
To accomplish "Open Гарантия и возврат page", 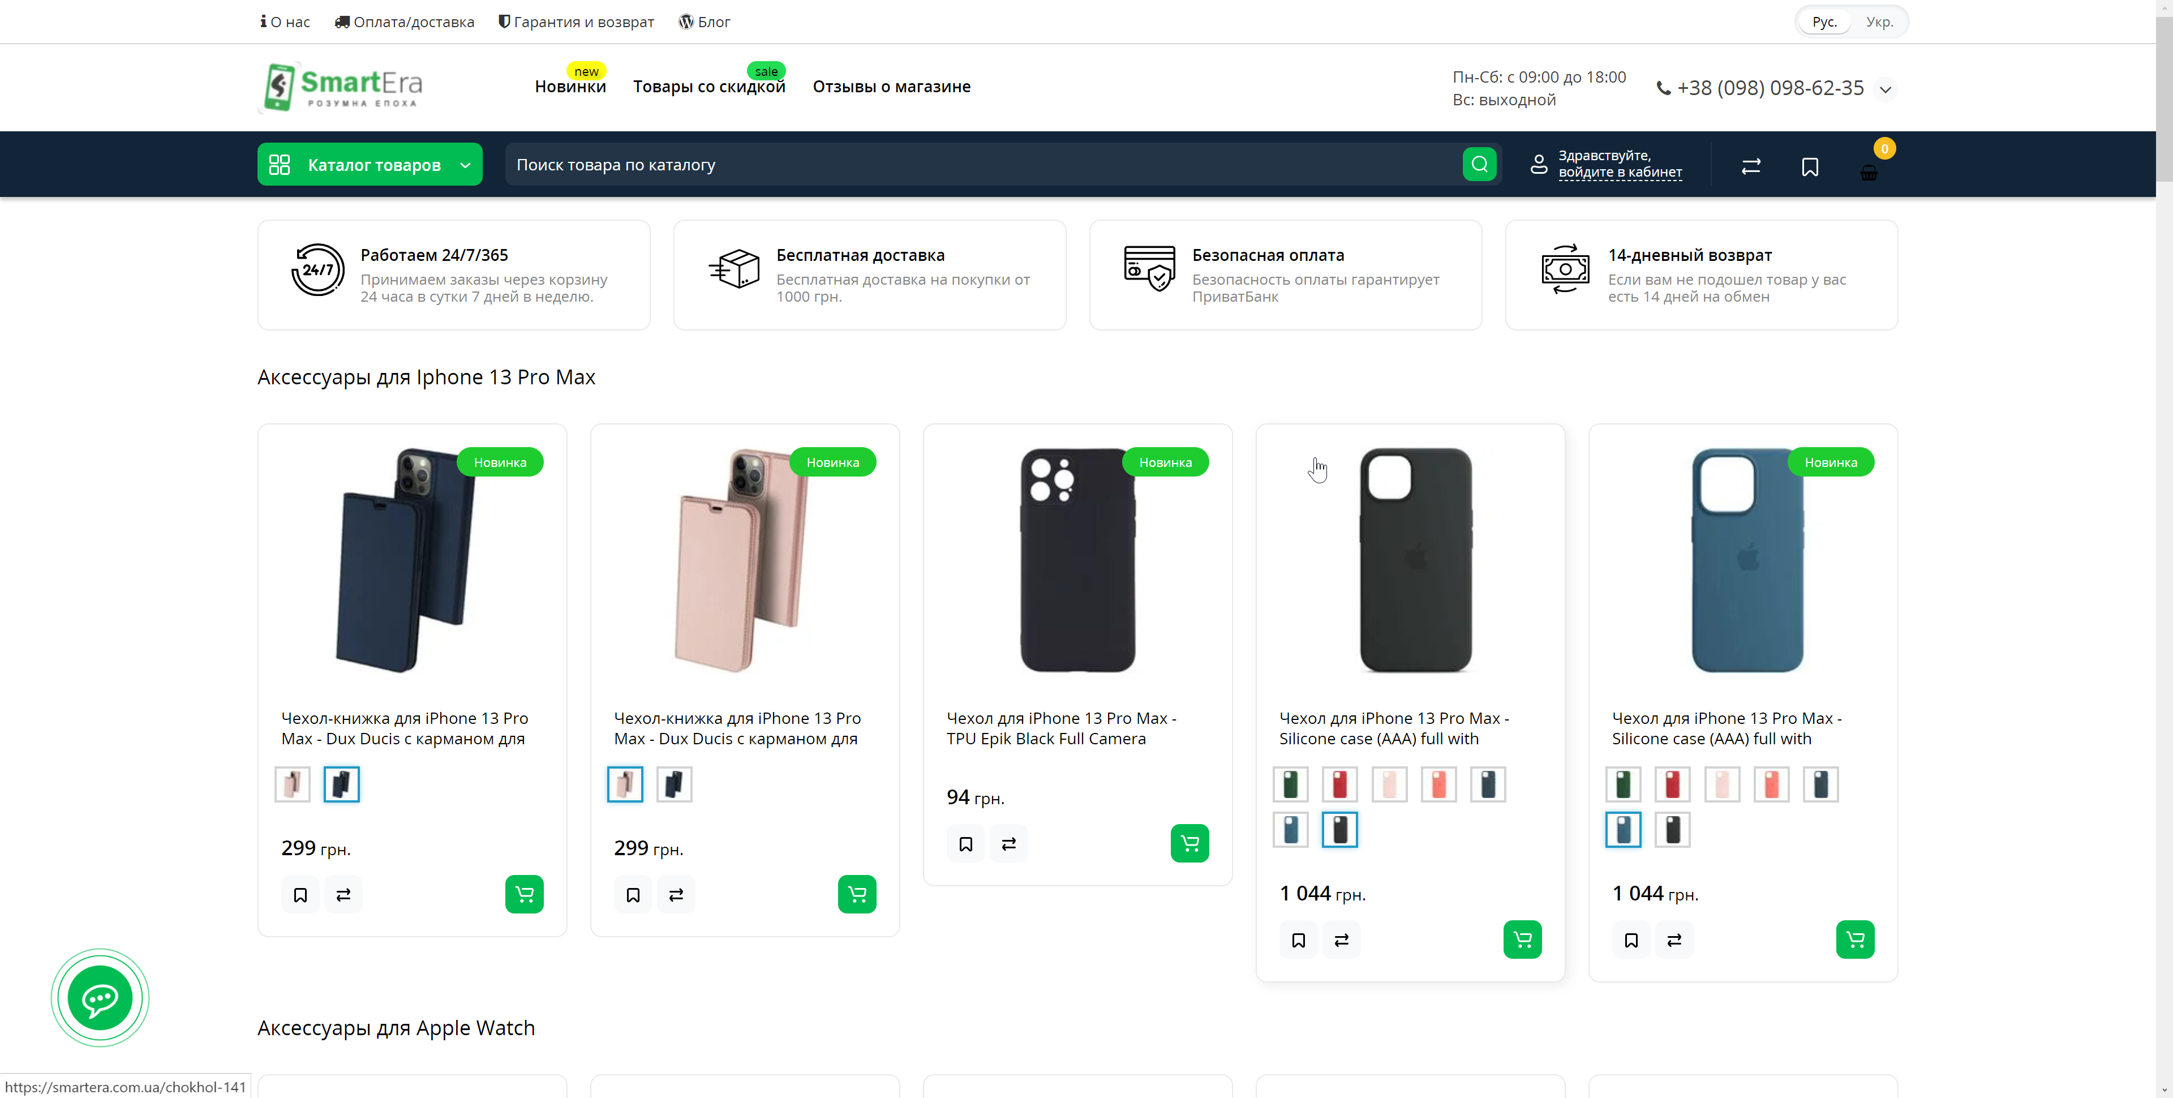I will point(576,22).
